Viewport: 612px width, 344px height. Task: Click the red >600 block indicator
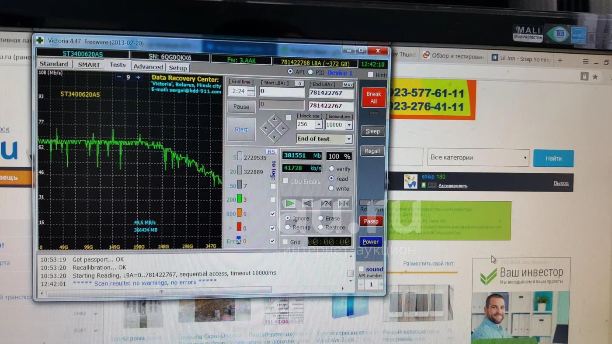point(239,227)
